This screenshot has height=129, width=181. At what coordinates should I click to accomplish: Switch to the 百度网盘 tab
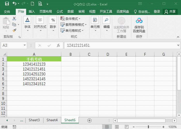click(123, 12)
